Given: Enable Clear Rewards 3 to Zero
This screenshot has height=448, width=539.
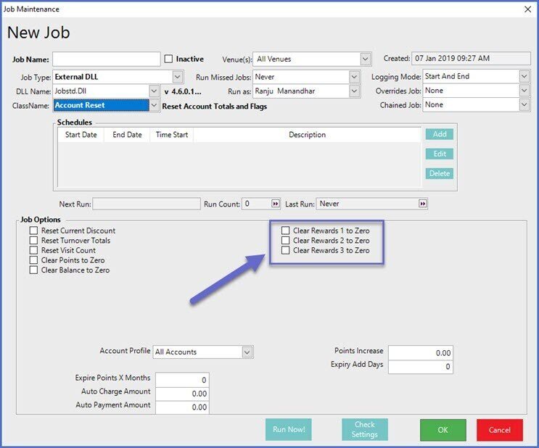Looking at the screenshot, I should [x=286, y=251].
